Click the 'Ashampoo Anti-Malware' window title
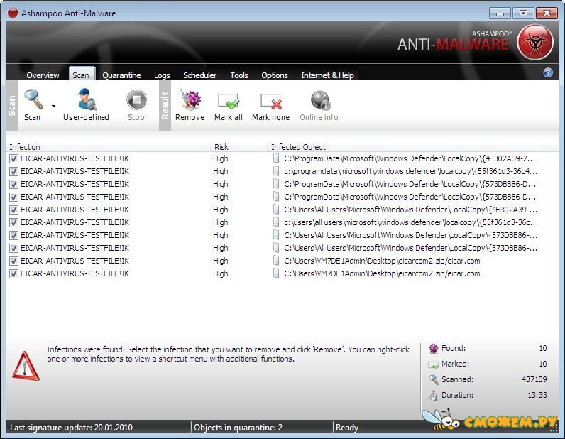This screenshot has height=439, width=565. click(68, 13)
